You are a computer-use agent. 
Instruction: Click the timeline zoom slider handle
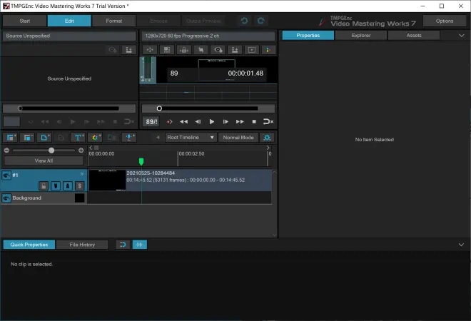click(51, 150)
